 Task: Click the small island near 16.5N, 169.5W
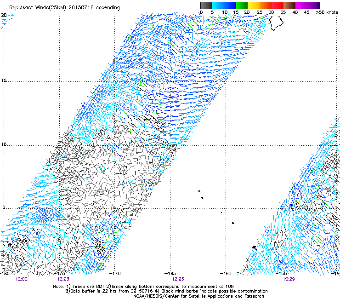click(x=120, y=59)
